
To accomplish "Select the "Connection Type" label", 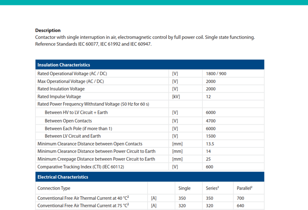I will click(54, 188).
